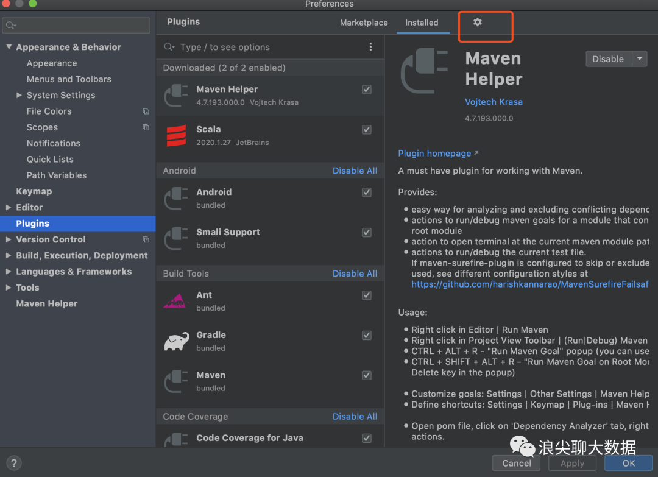Open the Path Variables settings page

(57, 175)
